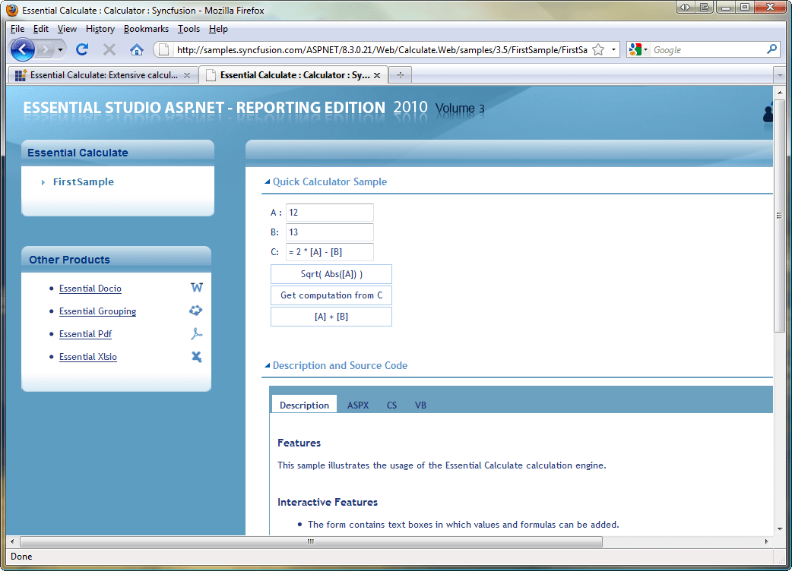This screenshot has width=792, height=571.
Task: Click the Pdf product icon
Action: click(x=197, y=333)
